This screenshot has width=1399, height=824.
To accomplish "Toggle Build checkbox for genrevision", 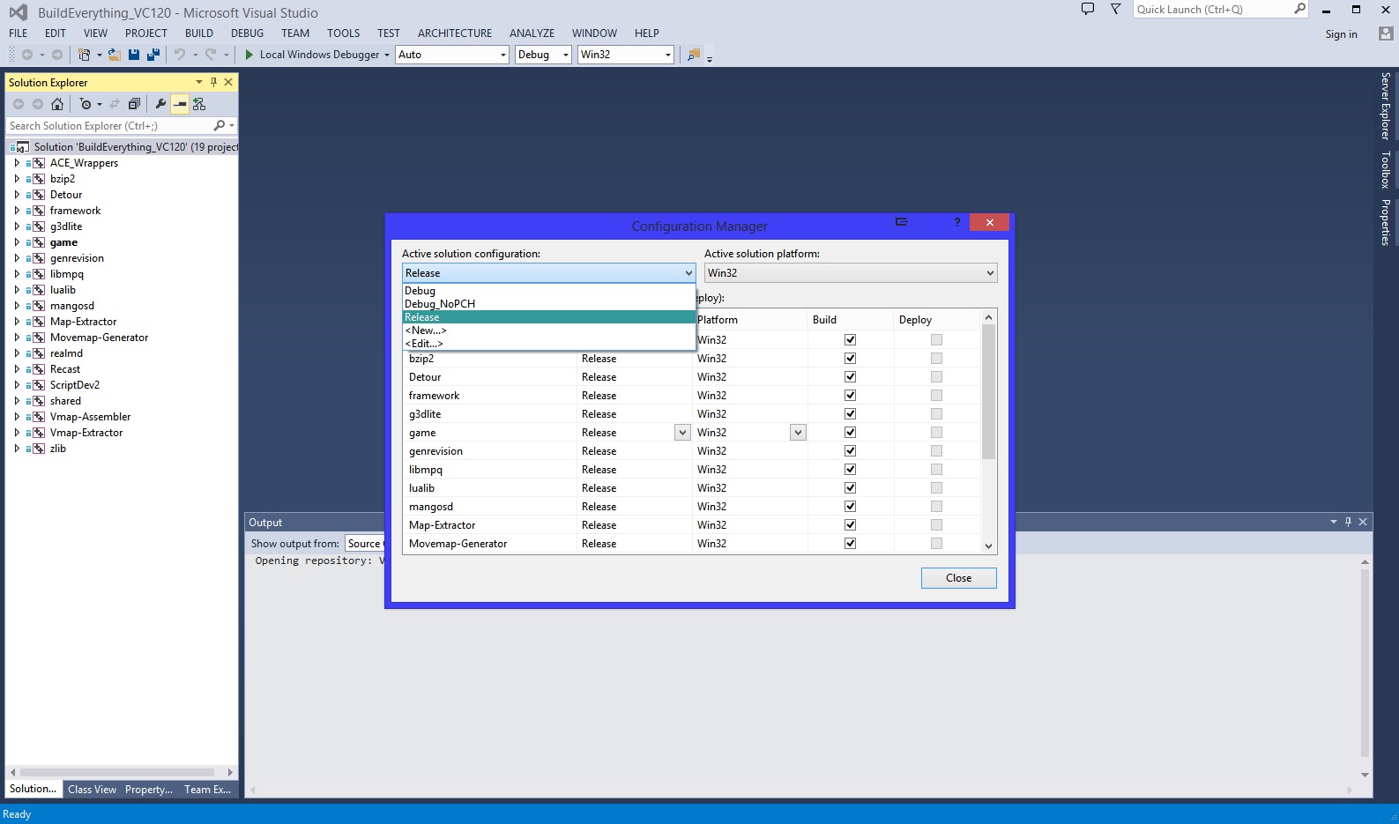I will point(850,451).
